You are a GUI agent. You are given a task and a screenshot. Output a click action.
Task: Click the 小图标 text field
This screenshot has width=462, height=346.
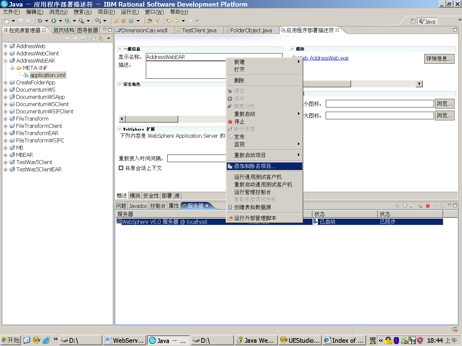(x=379, y=104)
